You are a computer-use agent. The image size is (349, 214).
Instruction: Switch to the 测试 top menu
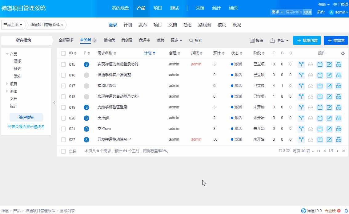tap(174, 8)
